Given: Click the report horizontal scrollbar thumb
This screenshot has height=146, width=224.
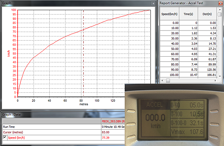Looking at the screenshot, I should 168,81.
